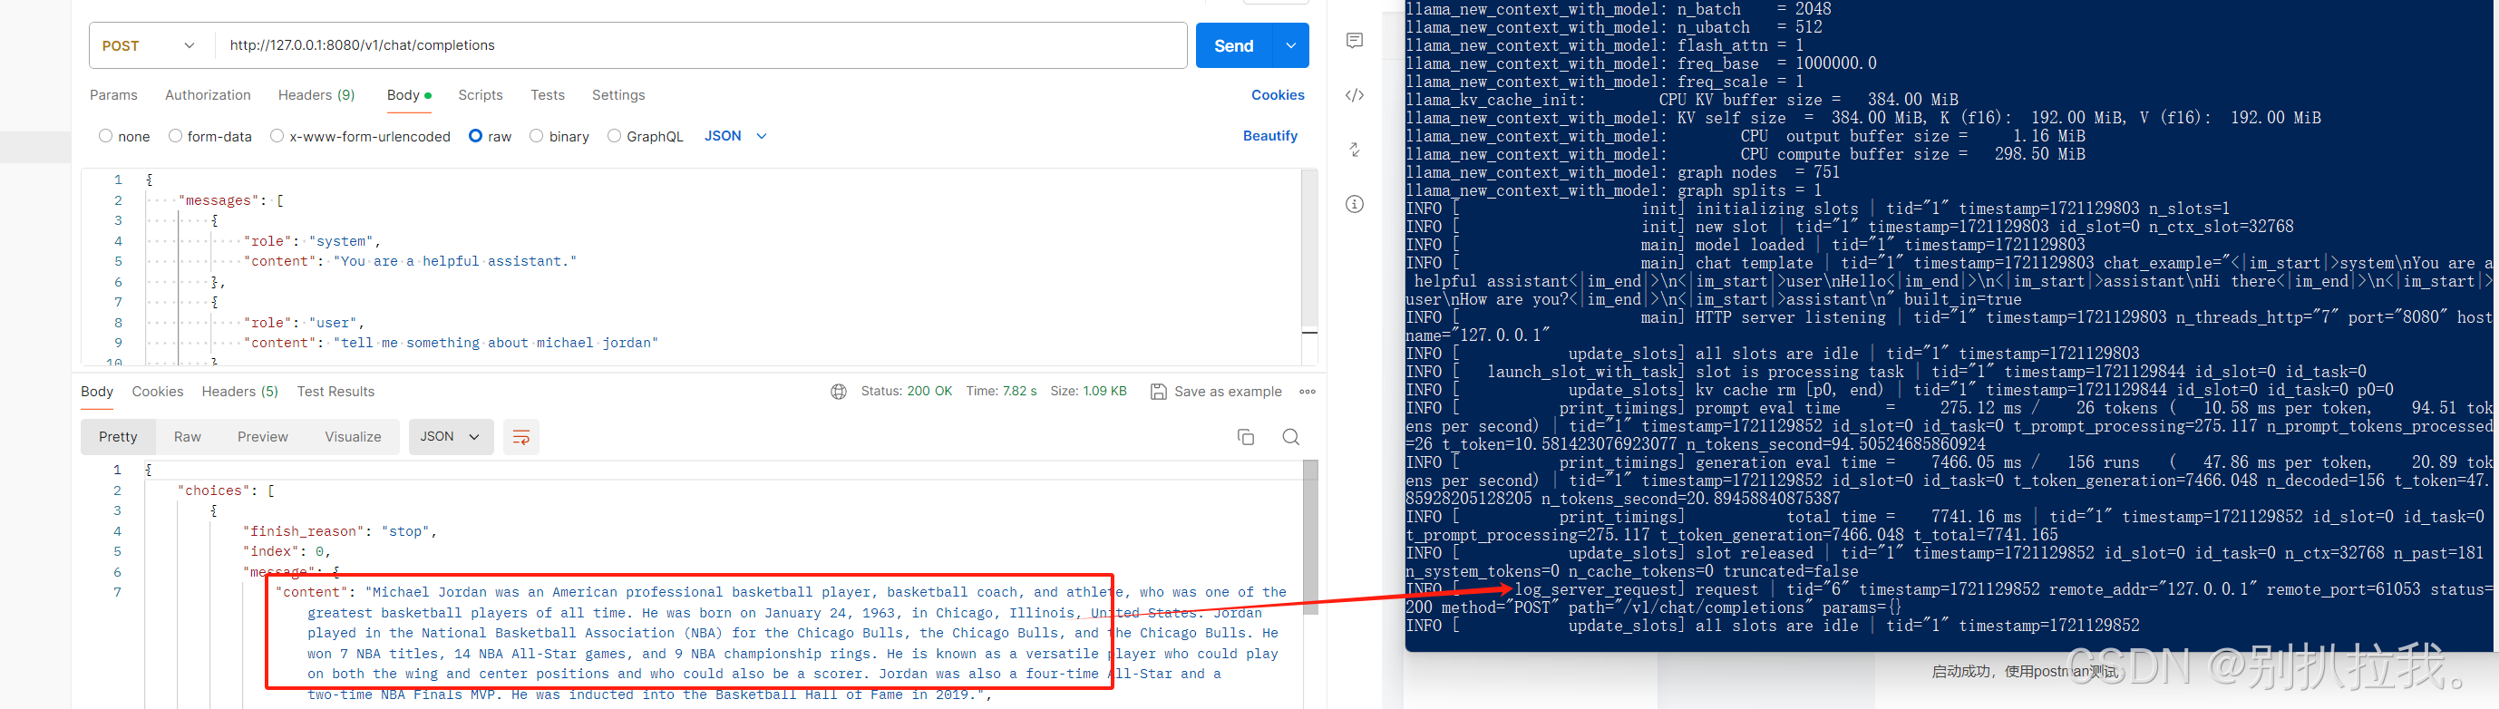
Task: Click the Time: 7.82 s text
Action: [1001, 392]
